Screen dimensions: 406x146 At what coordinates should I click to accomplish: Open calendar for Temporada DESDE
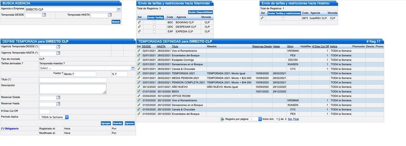click(44, 15)
